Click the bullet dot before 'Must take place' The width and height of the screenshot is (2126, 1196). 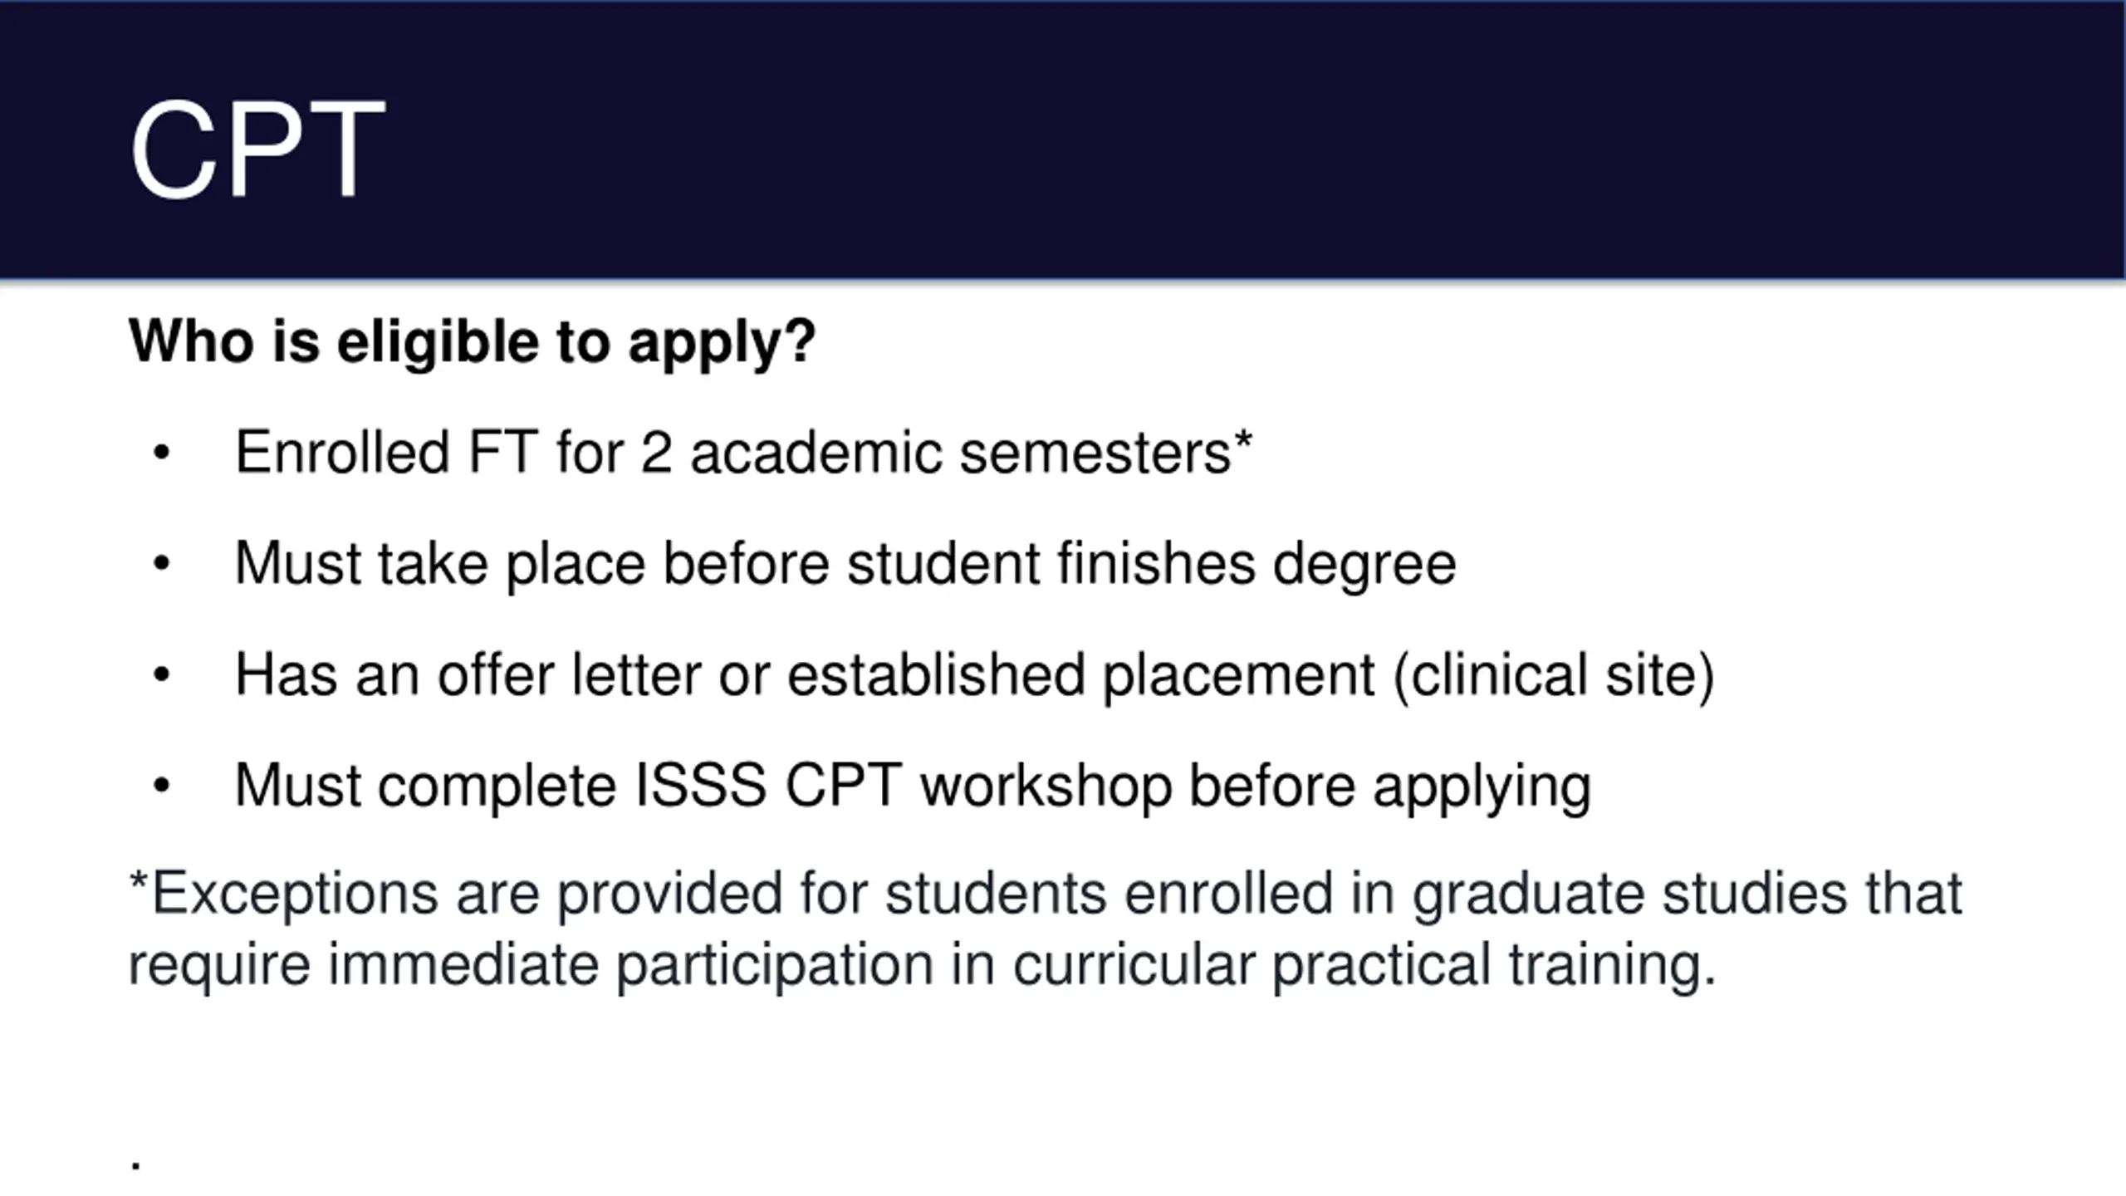[x=161, y=564]
